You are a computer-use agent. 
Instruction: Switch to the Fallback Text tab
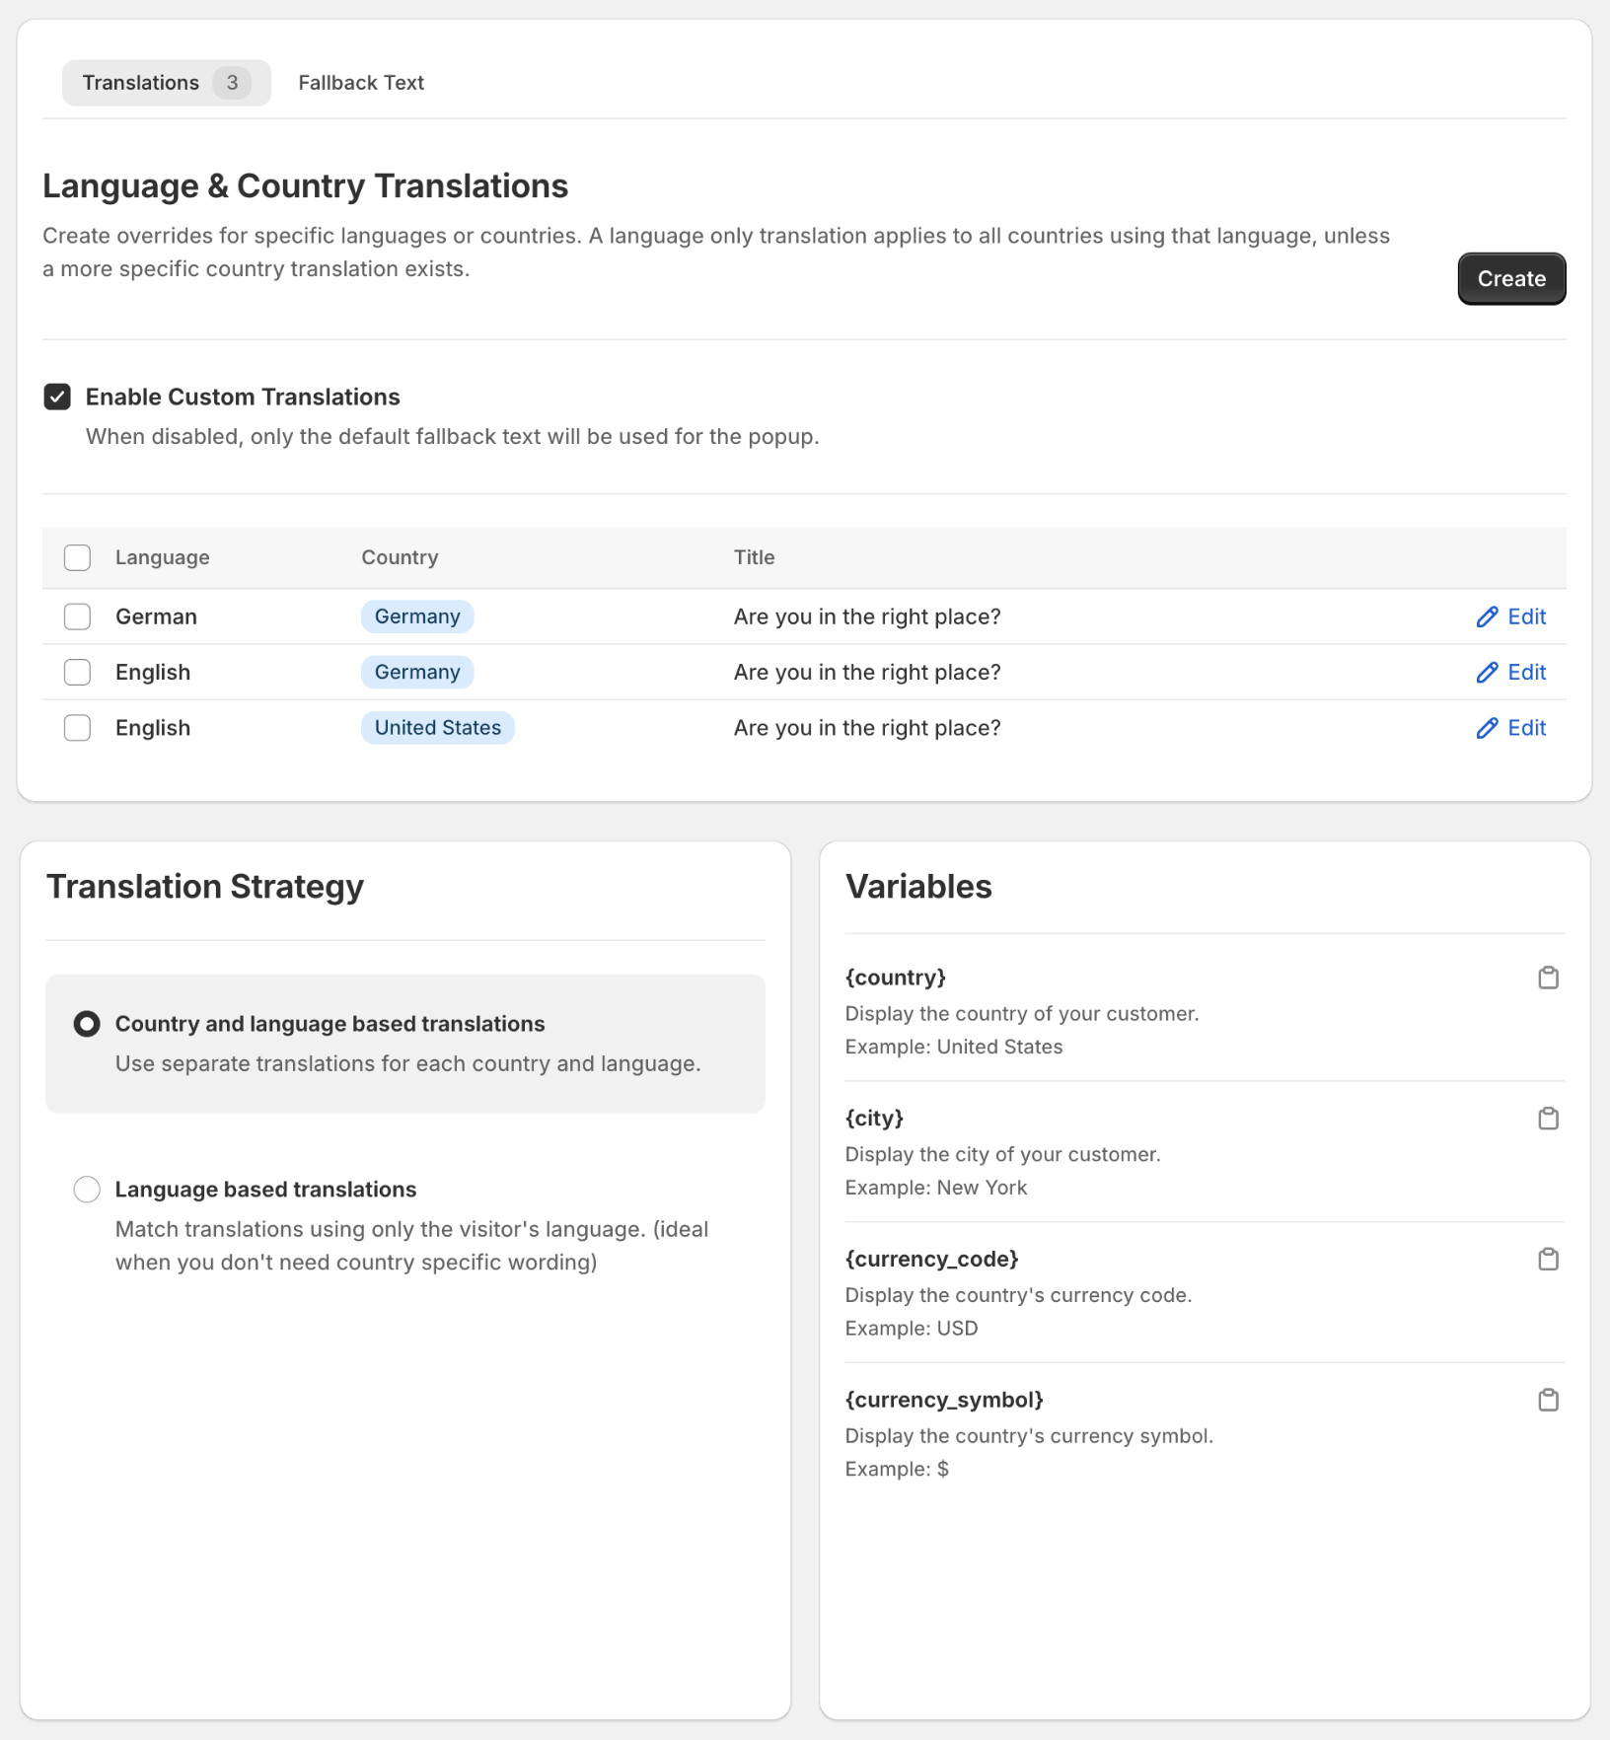(360, 83)
